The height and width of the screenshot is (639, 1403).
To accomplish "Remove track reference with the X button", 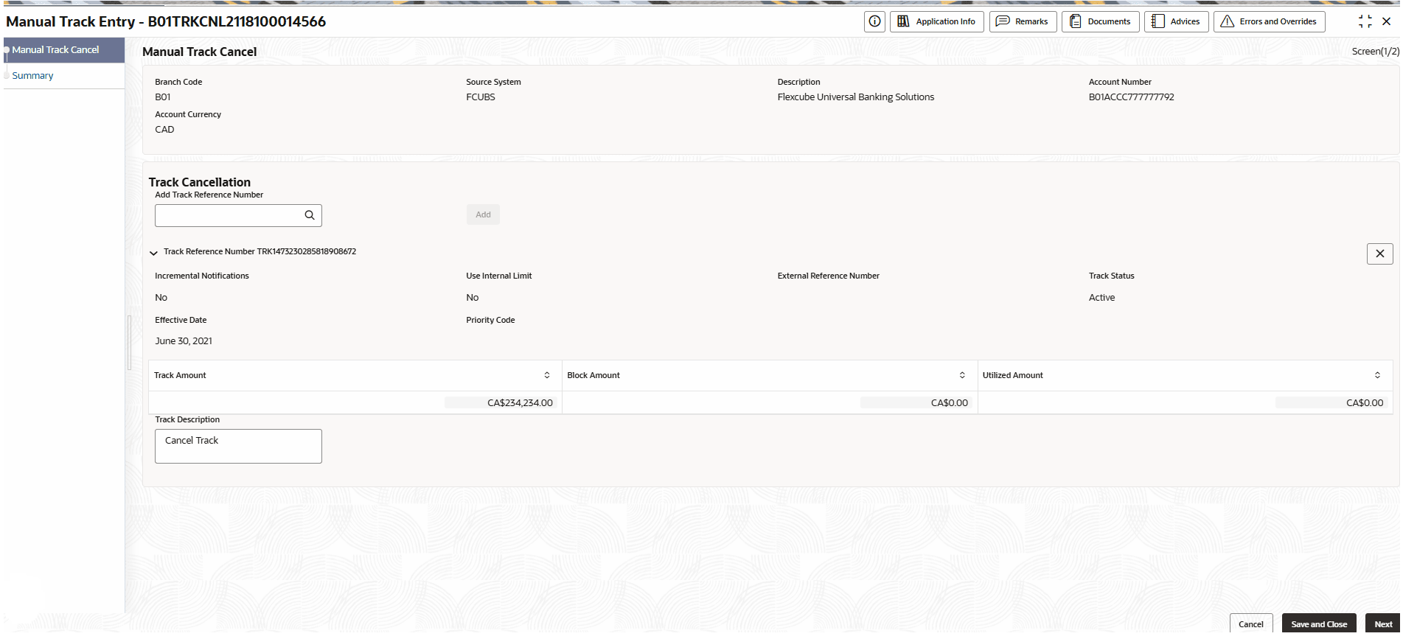I will coord(1379,254).
